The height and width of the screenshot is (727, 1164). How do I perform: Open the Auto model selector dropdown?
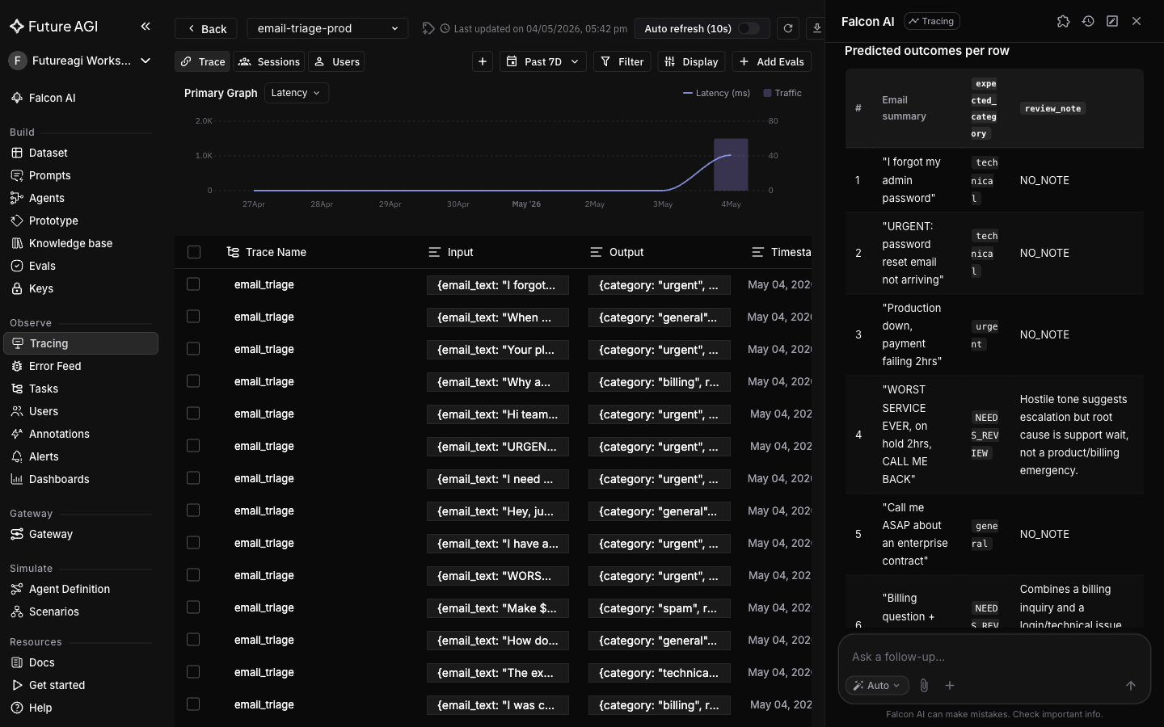click(877, 686)
